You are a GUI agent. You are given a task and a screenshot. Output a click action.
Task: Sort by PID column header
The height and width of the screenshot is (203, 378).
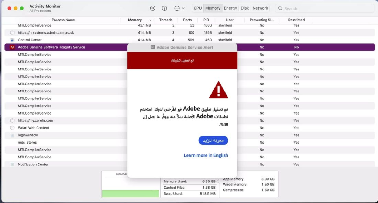[206, 20]
